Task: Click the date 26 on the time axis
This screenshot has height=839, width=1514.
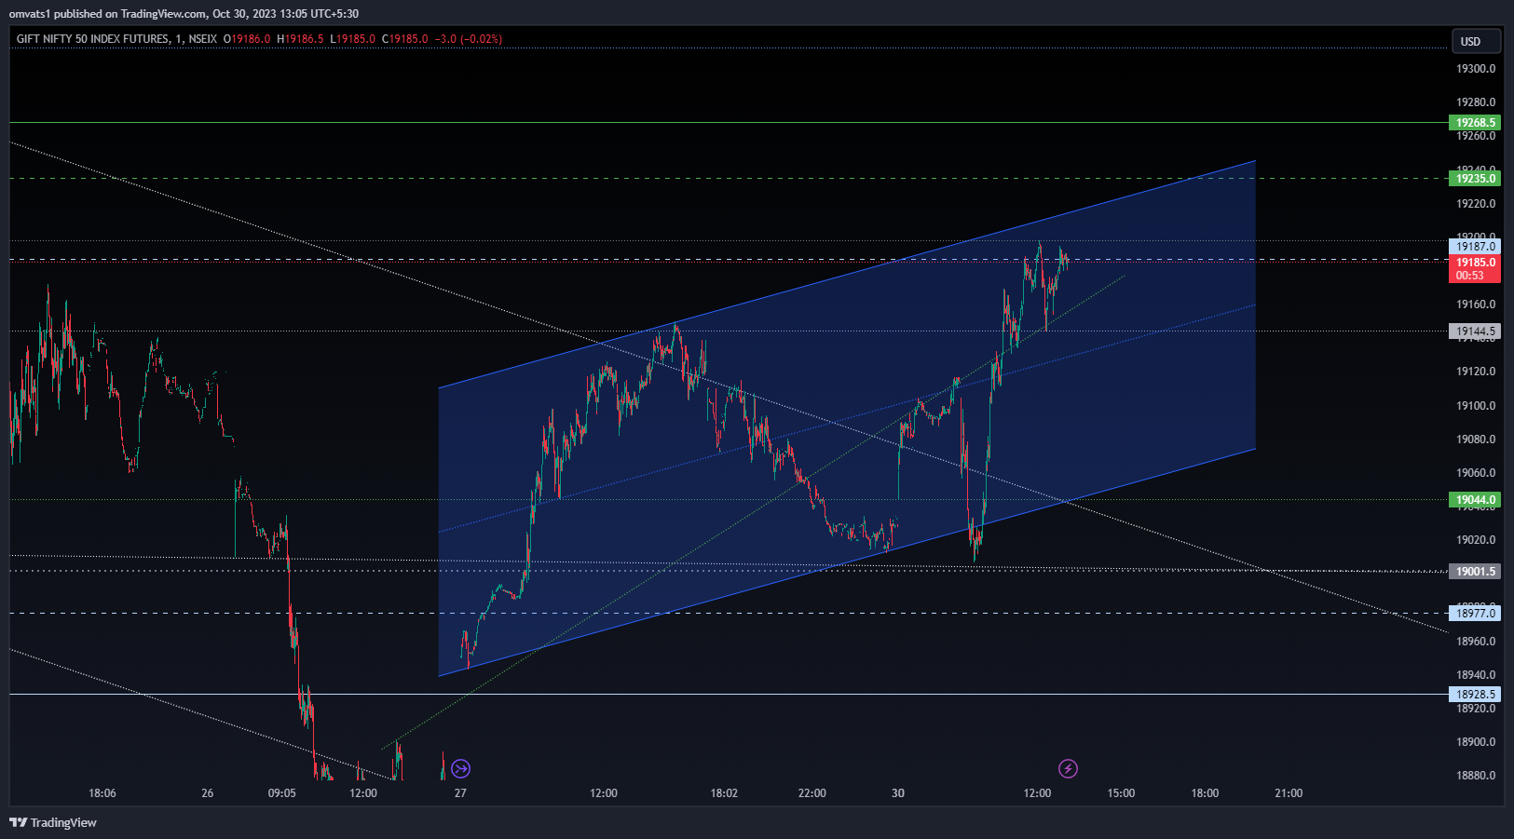Action: pyautogui.click(x=207, y=793)
